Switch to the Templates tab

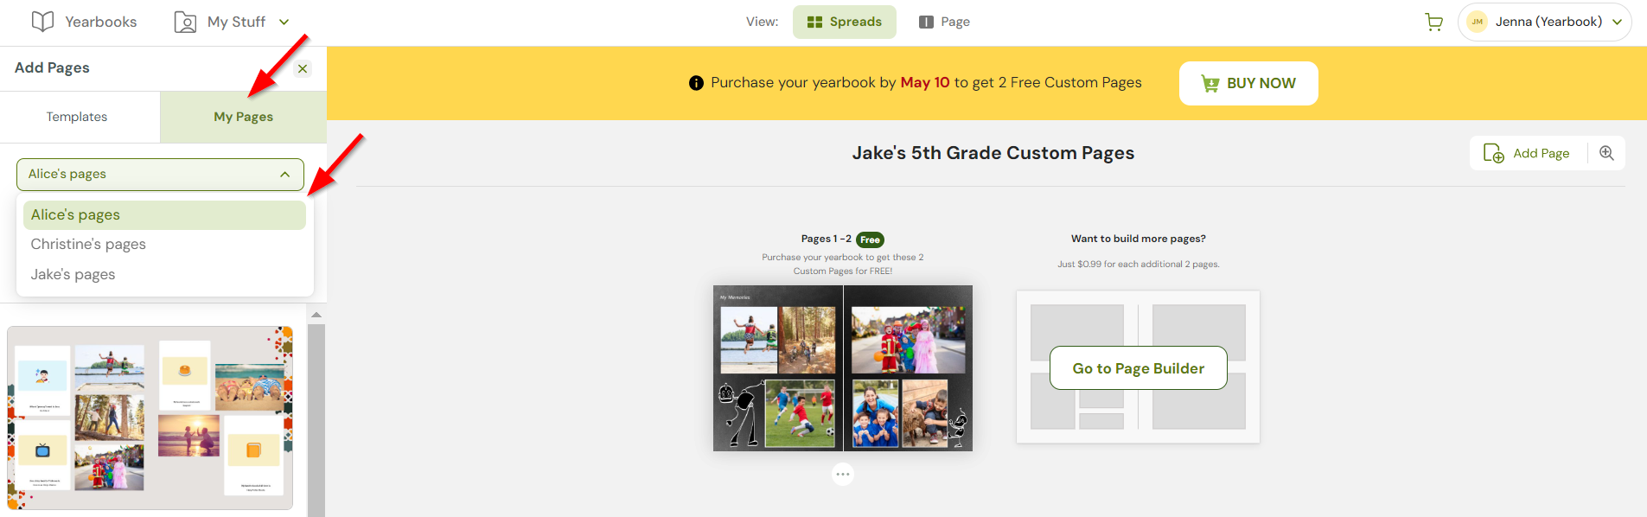pyautogui.click(x=77, y=117)
